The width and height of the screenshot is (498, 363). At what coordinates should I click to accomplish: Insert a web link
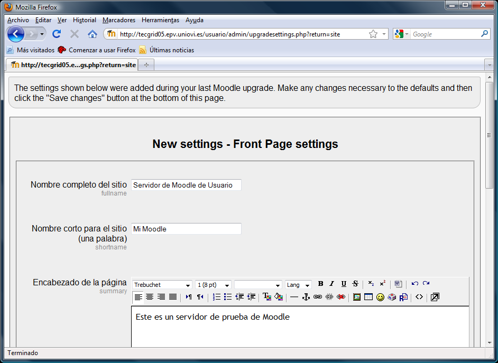tap(318, 297)
